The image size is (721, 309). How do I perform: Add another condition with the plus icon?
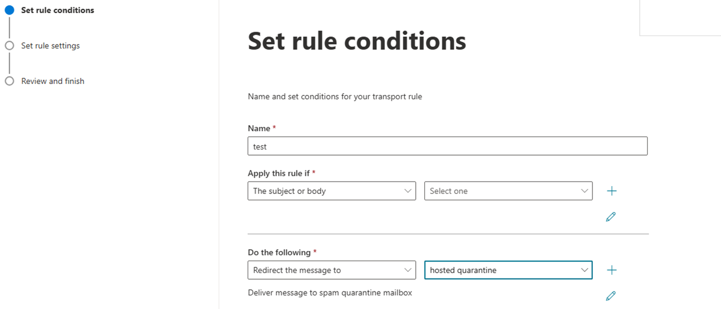coord(612,191)
